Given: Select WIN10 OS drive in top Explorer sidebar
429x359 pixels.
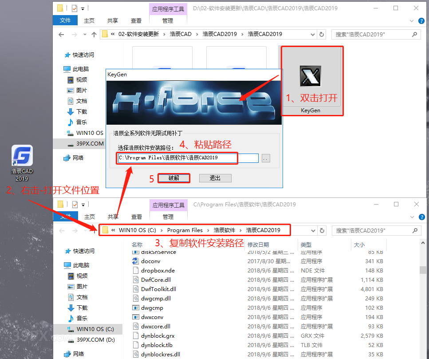Looking at the screenshot, I should tap(85, 133).
